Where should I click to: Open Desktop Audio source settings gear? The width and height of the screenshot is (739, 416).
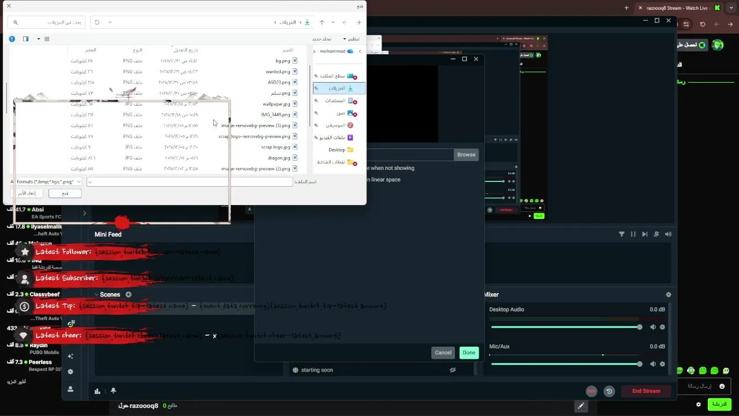(x=662, y=327)
